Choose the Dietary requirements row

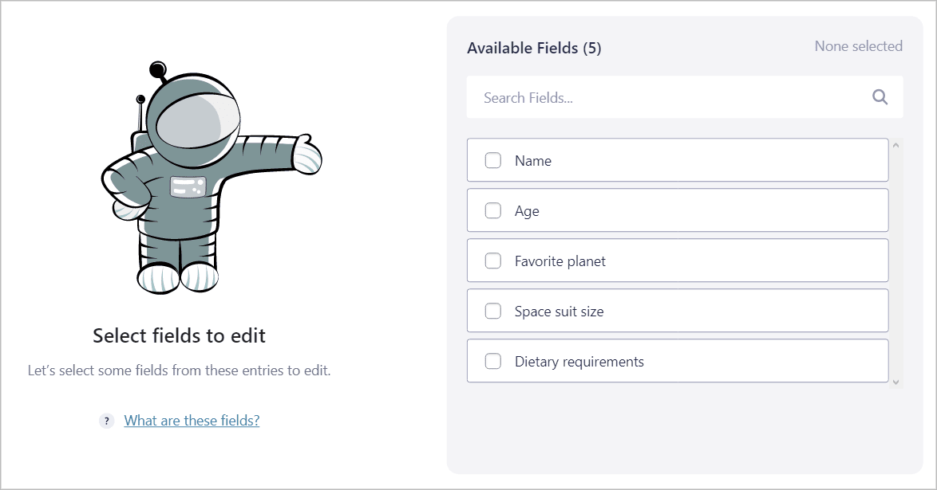(678, 360)
